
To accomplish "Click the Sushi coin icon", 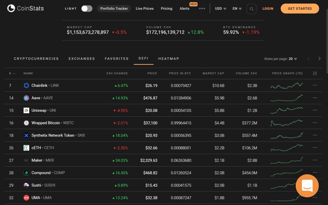I will click(26, 185).
